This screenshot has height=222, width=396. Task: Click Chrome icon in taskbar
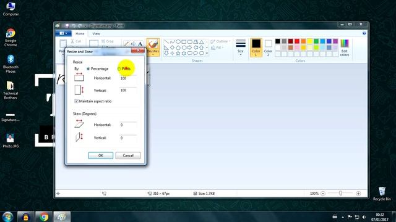coord(44,216)
